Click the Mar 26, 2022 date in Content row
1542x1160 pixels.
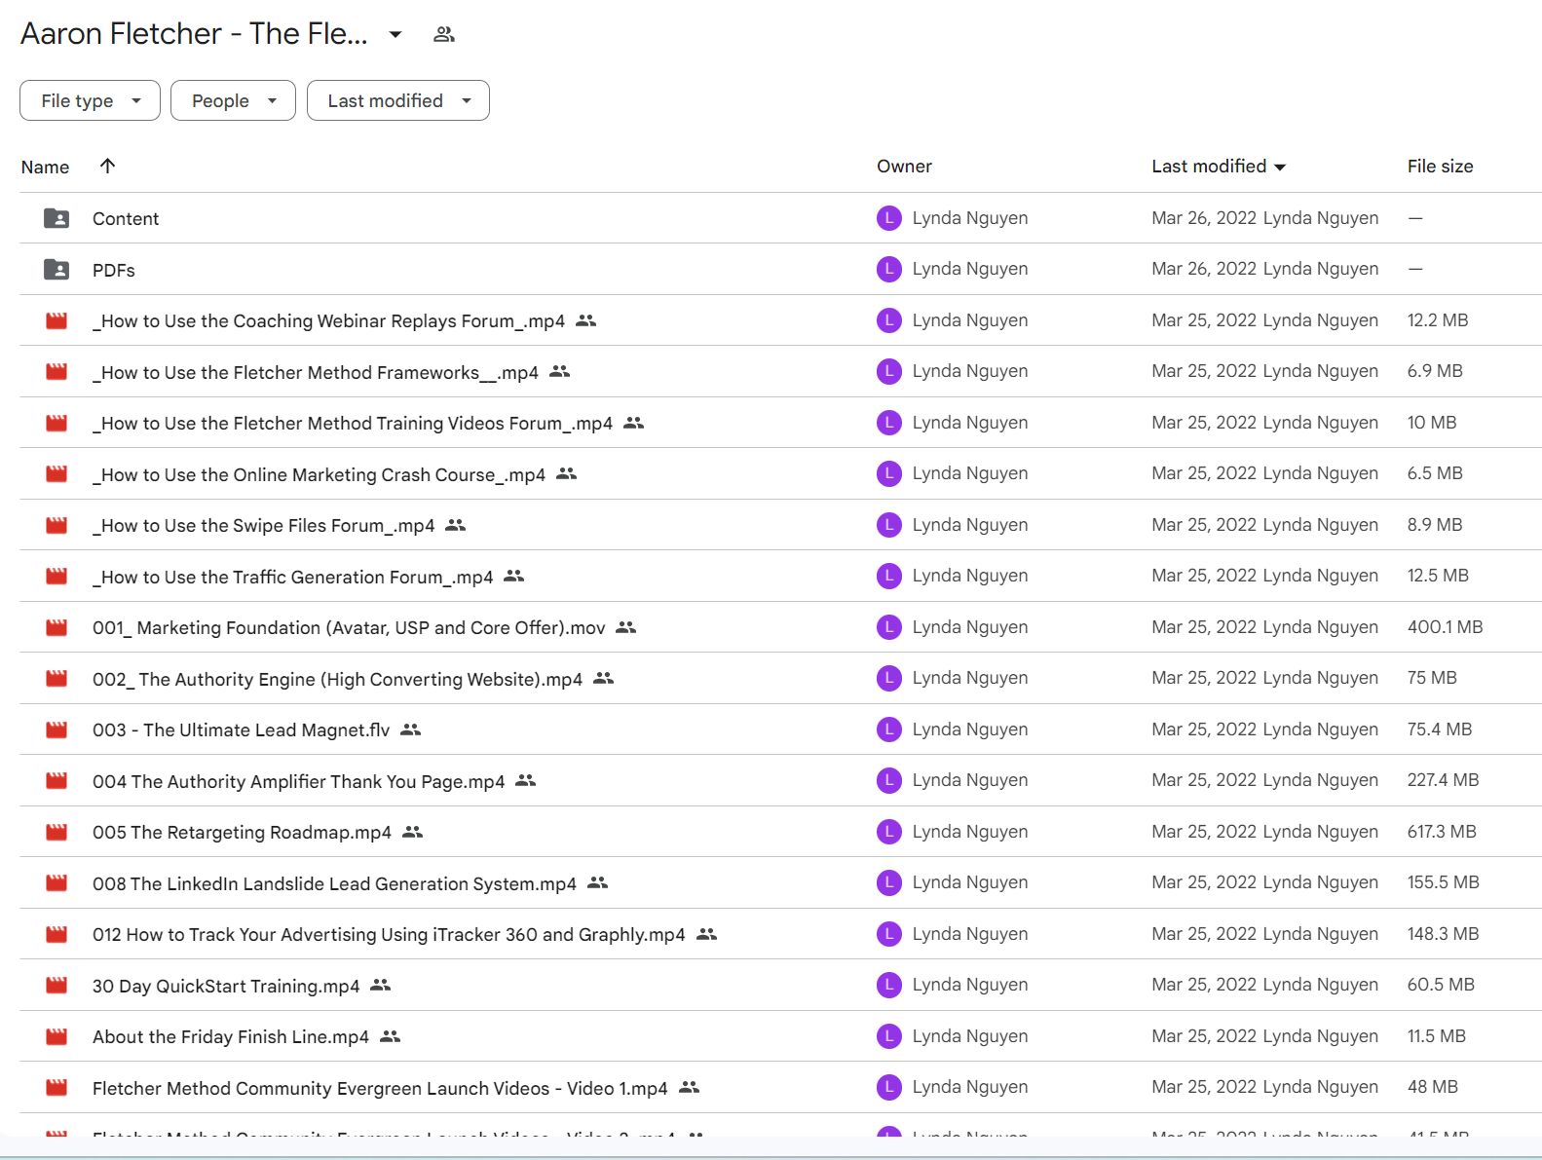coord(1204,218)
